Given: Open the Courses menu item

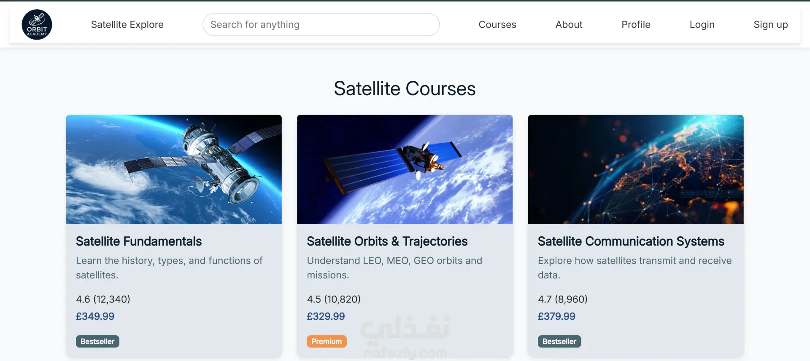Looking at the screenshot, I should pos(497,24).
